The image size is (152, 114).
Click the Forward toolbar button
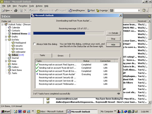click(60, 10)
